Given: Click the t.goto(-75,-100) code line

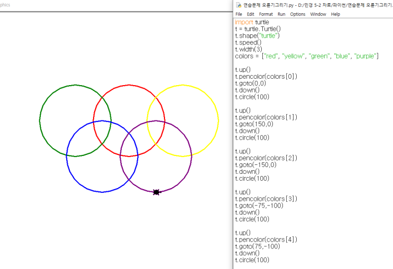Looking at the screenshot, I should point(259,206).
